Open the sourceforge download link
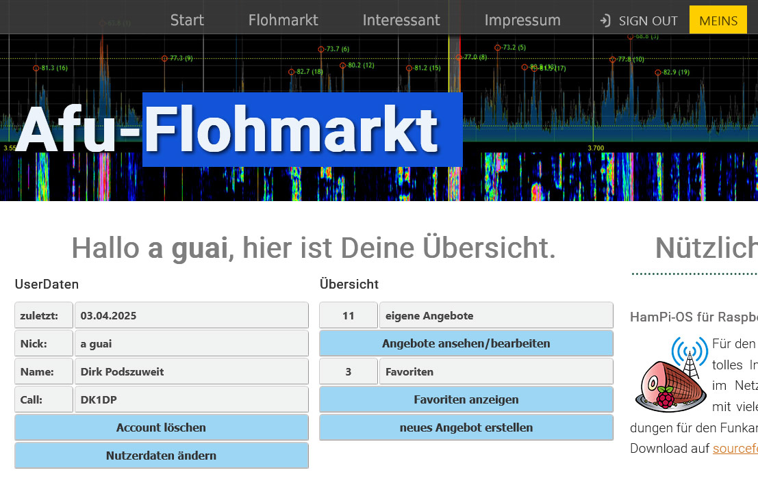The height and width of the screenshot is (487, 758). (735, 448)
